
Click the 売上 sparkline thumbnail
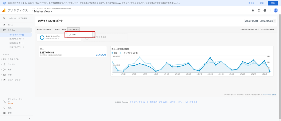pos(101,55)
